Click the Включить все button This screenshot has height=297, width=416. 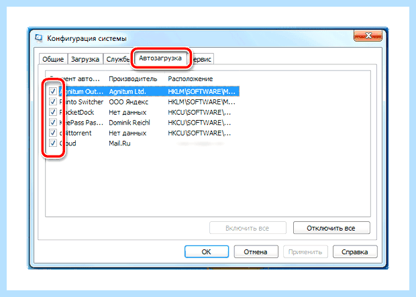(248, 228)
